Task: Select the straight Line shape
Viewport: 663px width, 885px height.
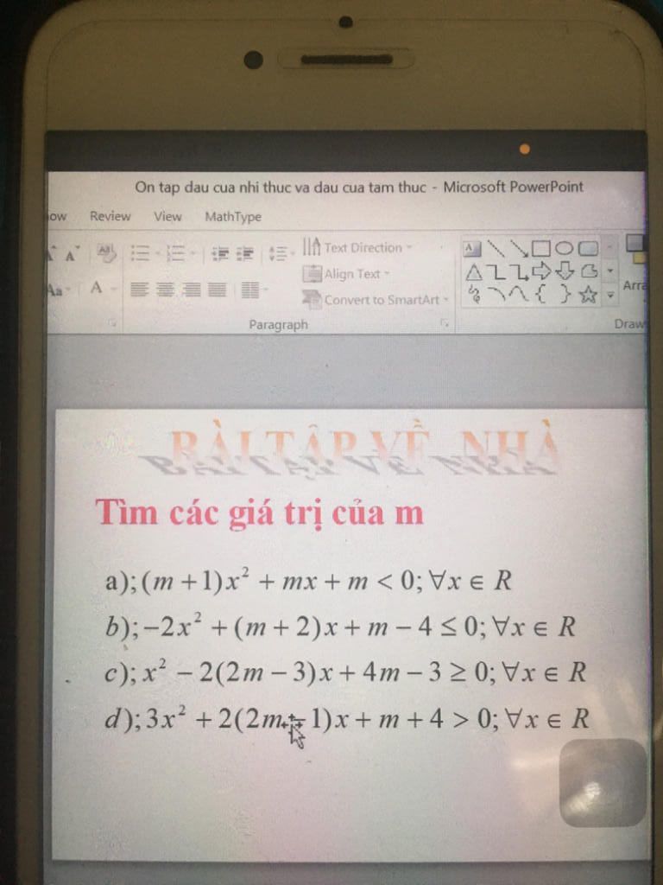Action: tap(495, 248)
